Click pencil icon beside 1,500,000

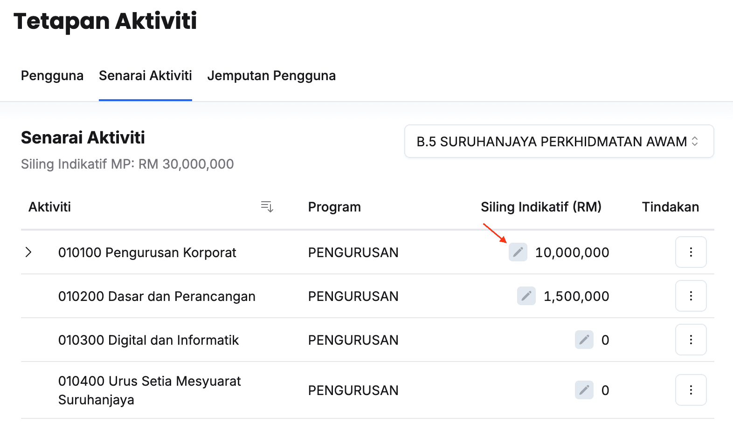(526, 296)
